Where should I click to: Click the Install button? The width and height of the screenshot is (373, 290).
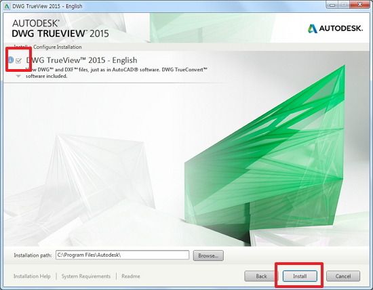click(x=300, y=276)
